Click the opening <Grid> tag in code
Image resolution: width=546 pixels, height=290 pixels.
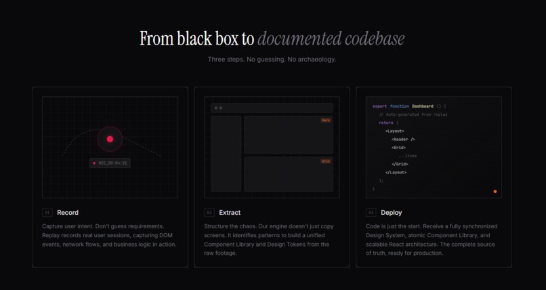398,148
